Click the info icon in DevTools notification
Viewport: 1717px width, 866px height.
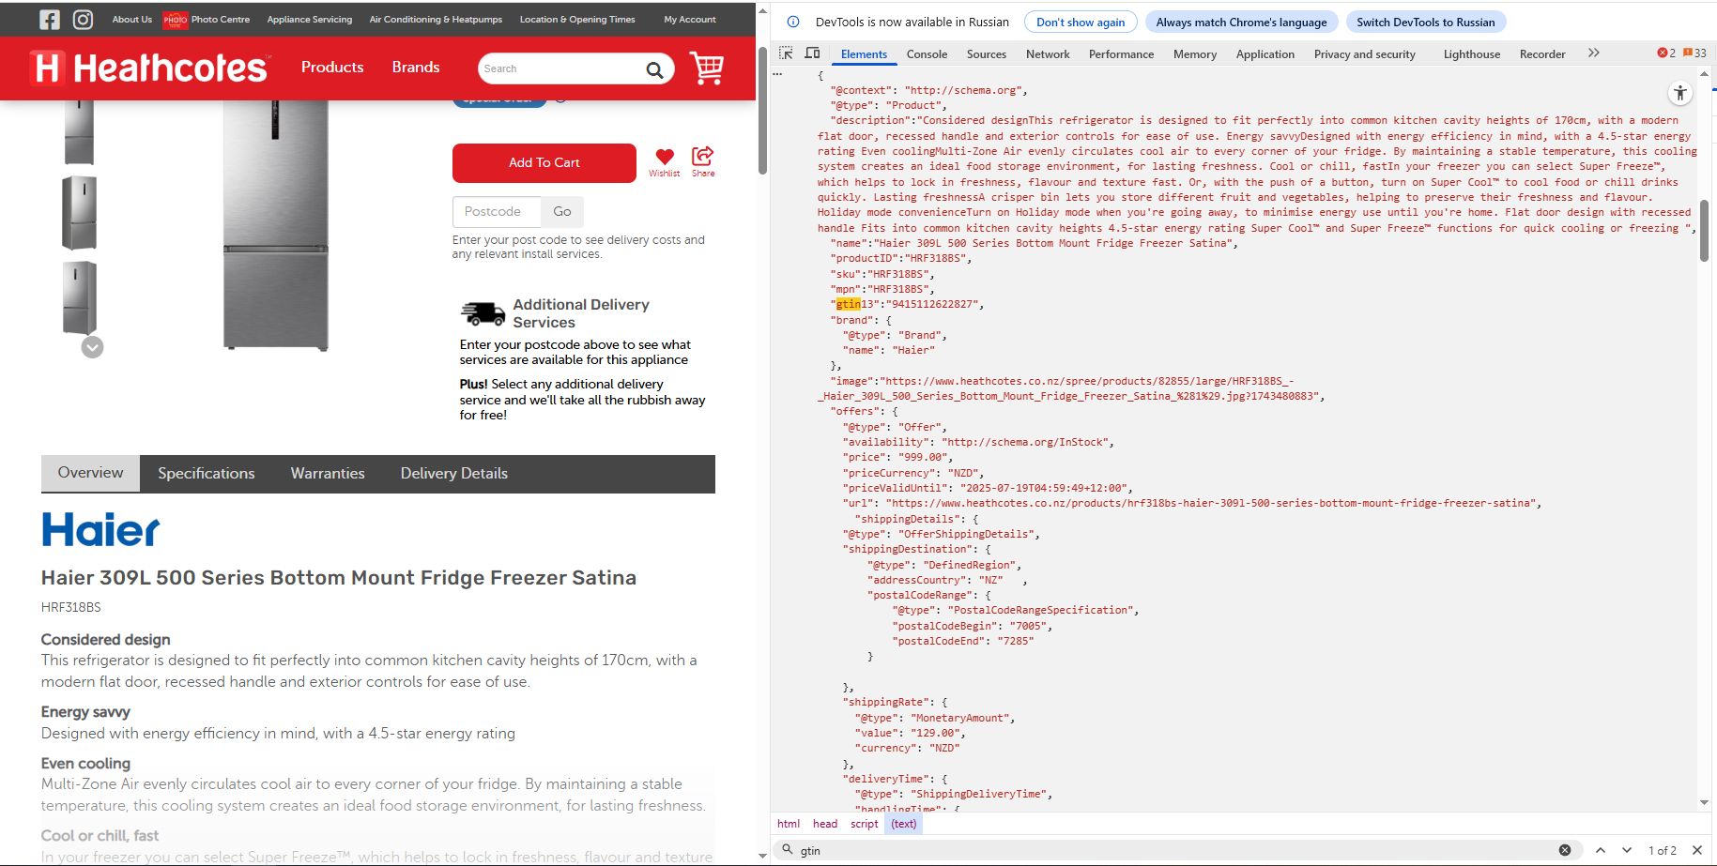pos(793,22)
